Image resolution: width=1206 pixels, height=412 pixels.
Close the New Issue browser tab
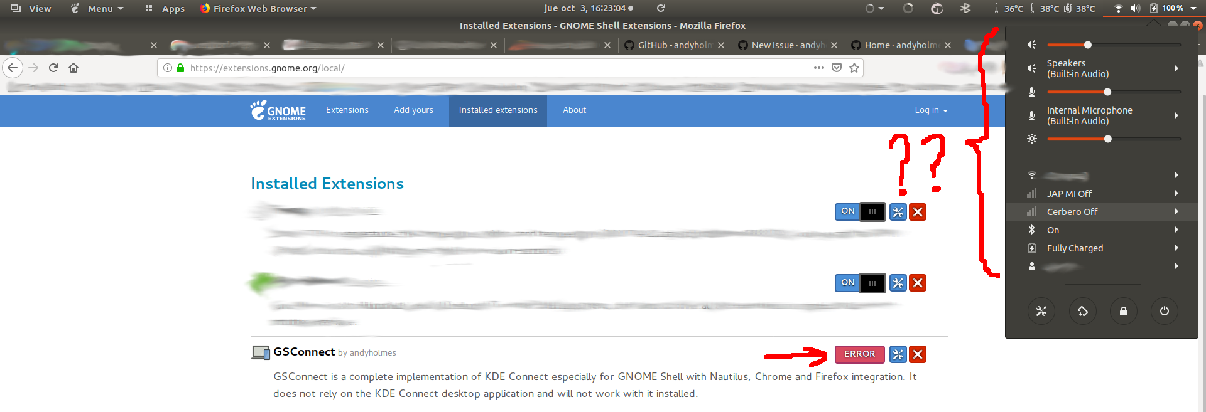[x=834, y=45]
